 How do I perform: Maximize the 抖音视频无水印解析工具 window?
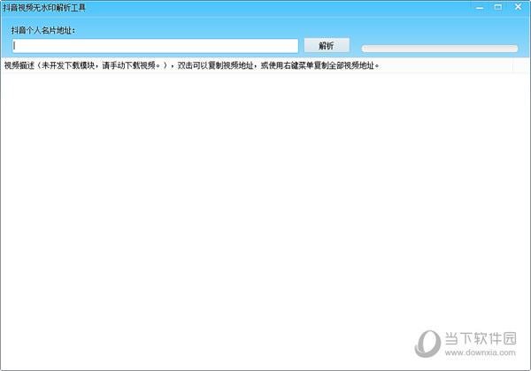pos(497,7)
